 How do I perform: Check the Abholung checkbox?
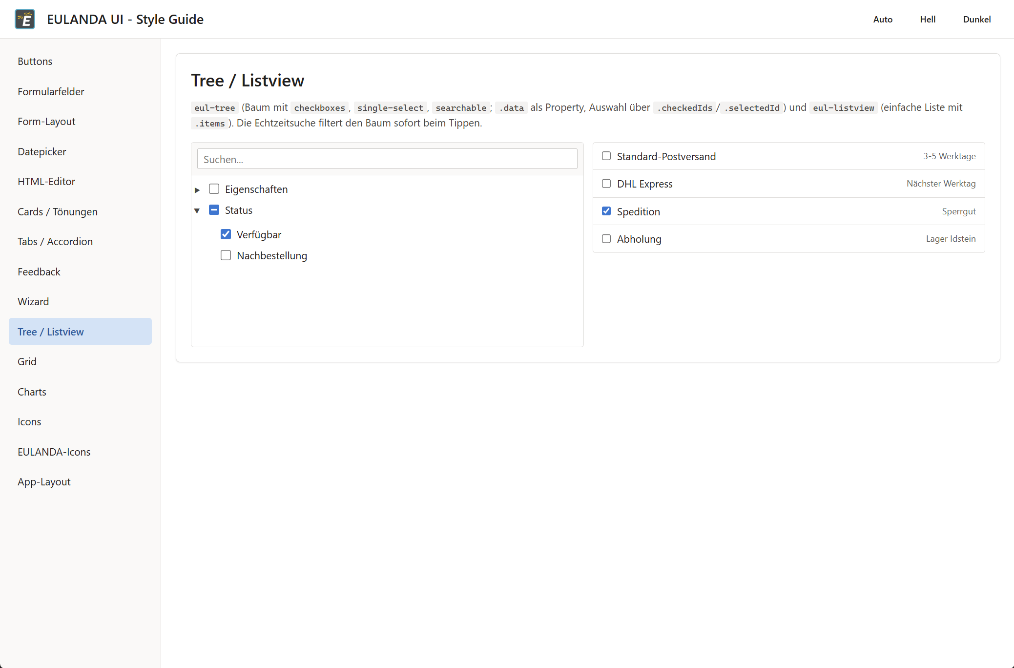coord(606,239)
